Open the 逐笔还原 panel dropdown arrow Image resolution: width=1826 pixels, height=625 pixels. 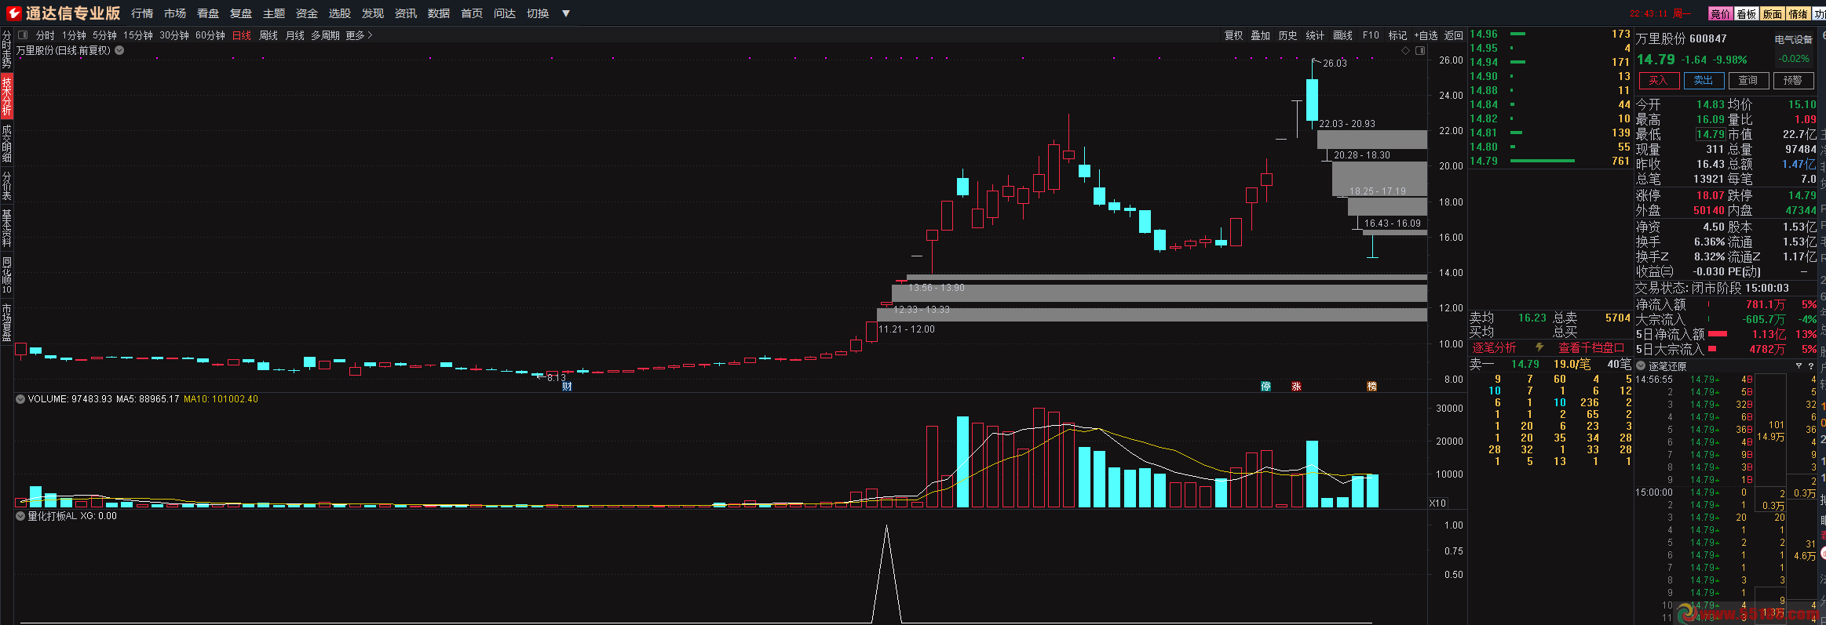(1641, 366)
